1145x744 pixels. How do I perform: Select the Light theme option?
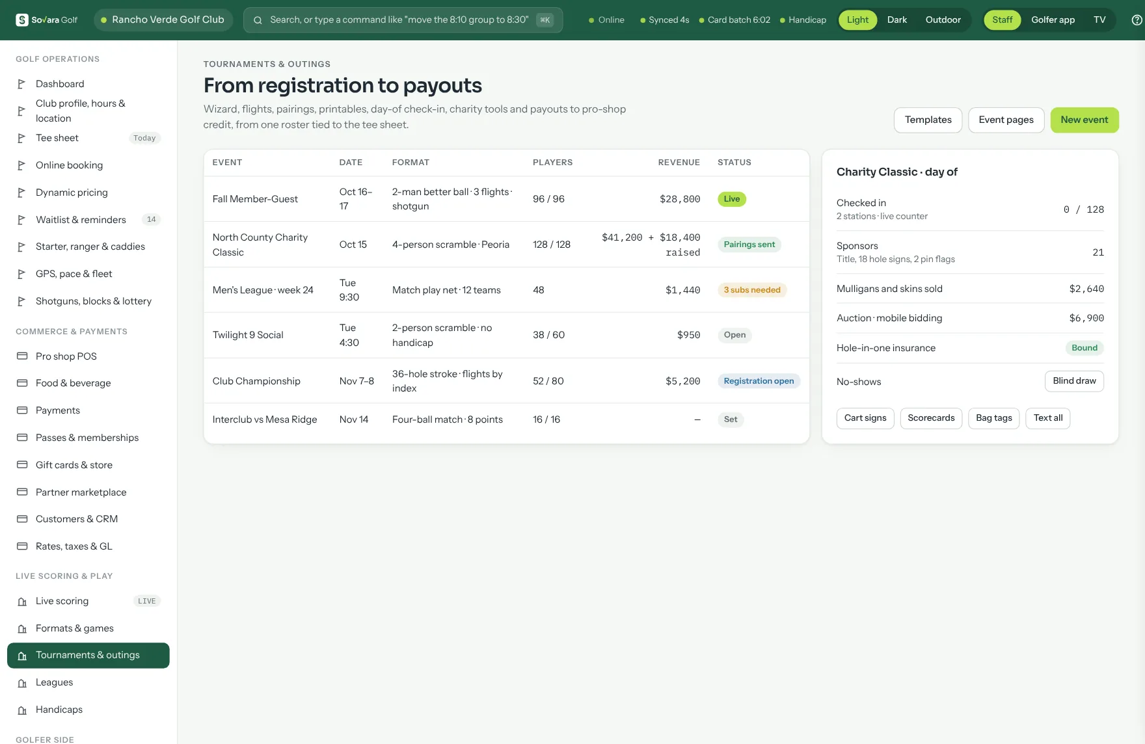point(857,20)
